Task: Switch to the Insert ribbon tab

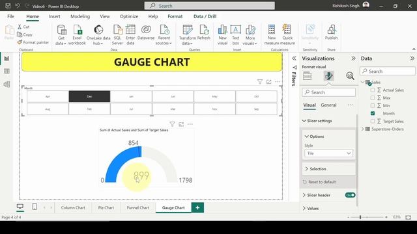Action: (x=54, y=16)
